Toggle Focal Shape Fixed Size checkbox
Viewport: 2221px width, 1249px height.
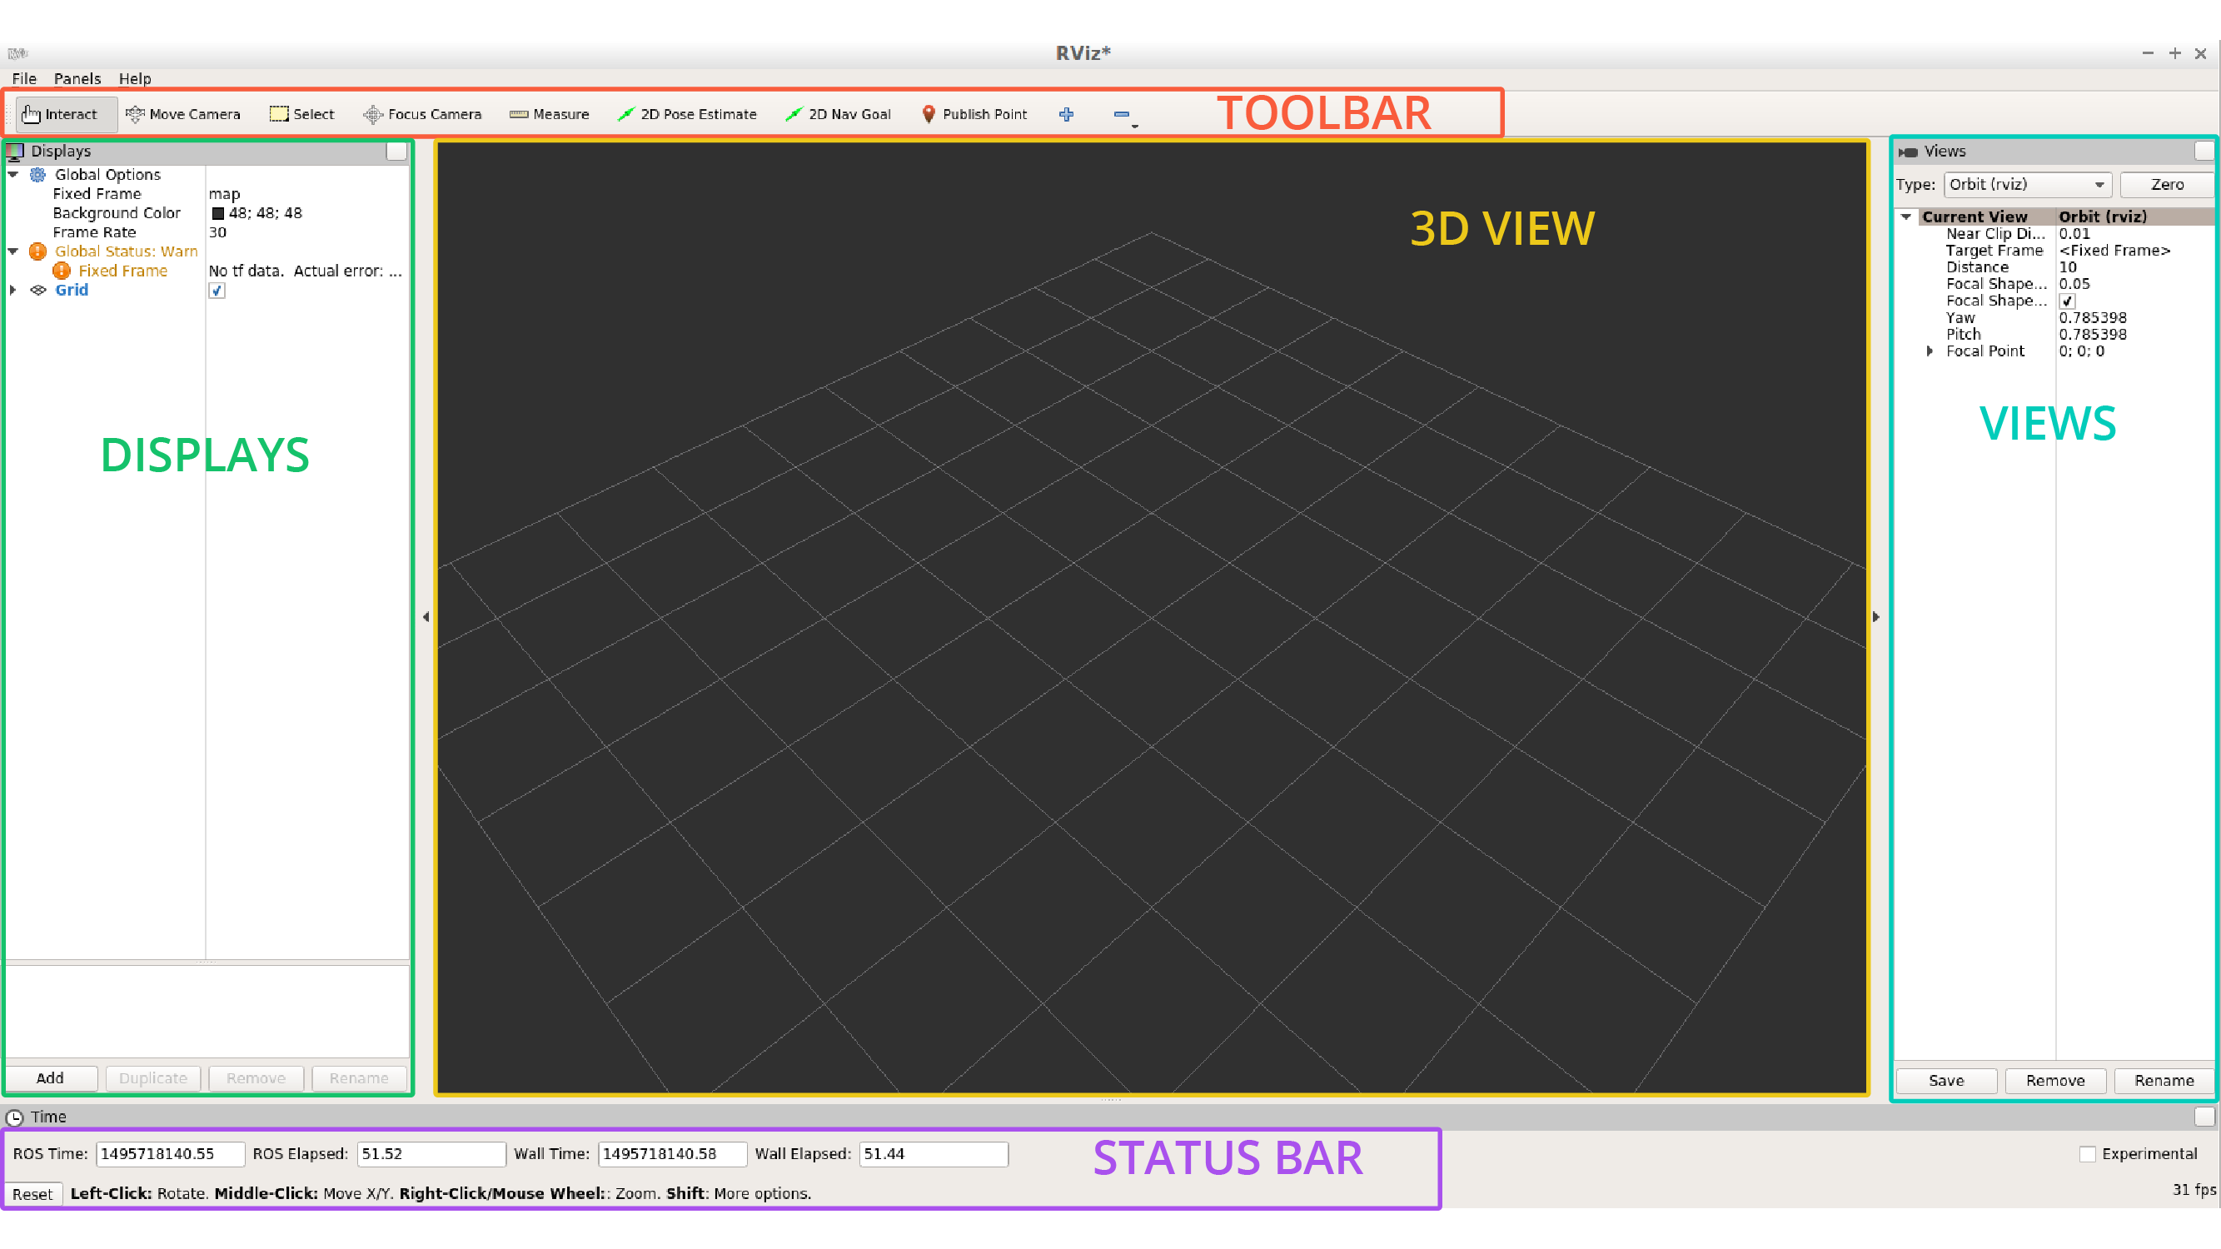click(x=2067, y=301)
